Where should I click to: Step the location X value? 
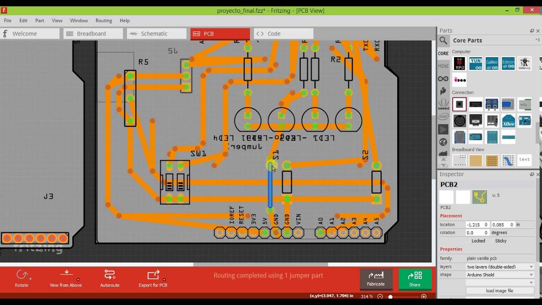point(486,225)
